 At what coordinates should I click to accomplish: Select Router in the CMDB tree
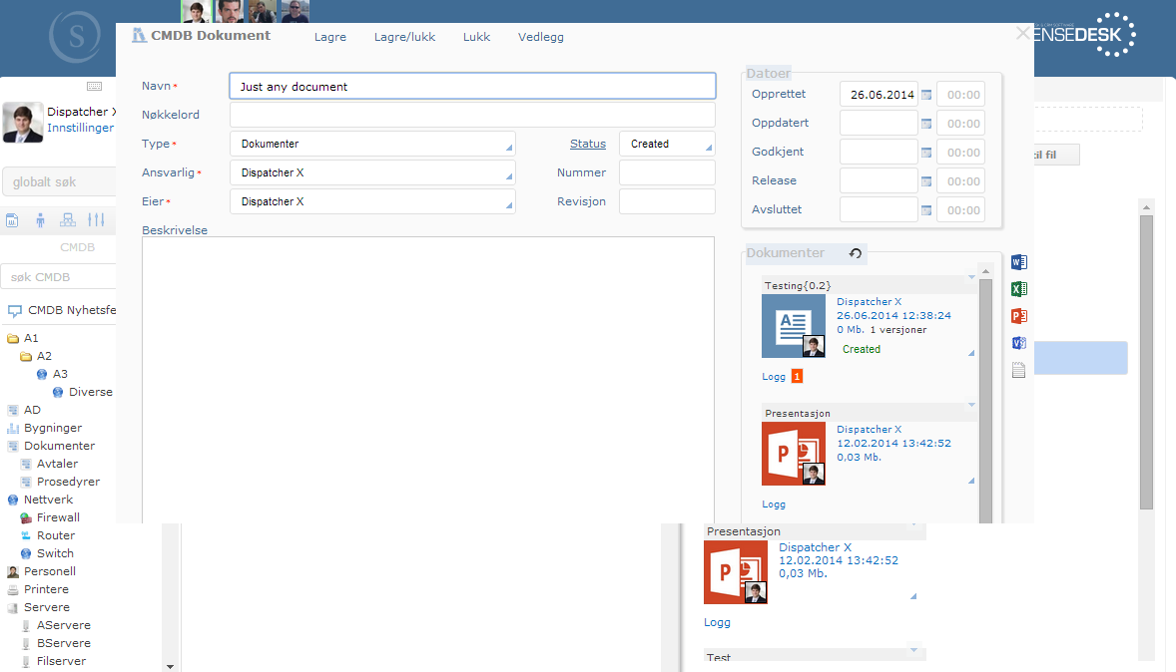[56, 535]
